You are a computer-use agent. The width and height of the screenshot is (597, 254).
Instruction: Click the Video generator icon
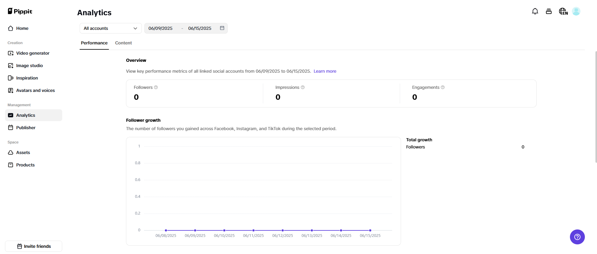tap(11, 53)
